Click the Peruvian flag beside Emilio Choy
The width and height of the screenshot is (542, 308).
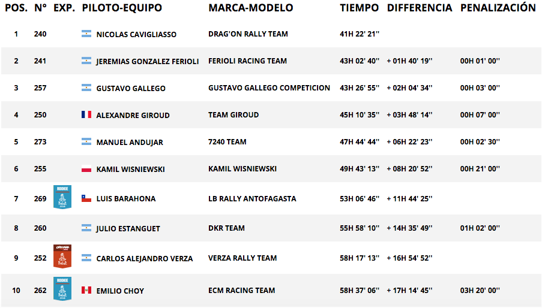tap(86, 290)
